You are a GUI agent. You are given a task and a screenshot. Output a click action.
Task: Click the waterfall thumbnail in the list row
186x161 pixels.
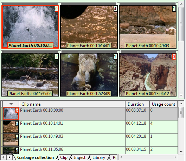[11, 114]
